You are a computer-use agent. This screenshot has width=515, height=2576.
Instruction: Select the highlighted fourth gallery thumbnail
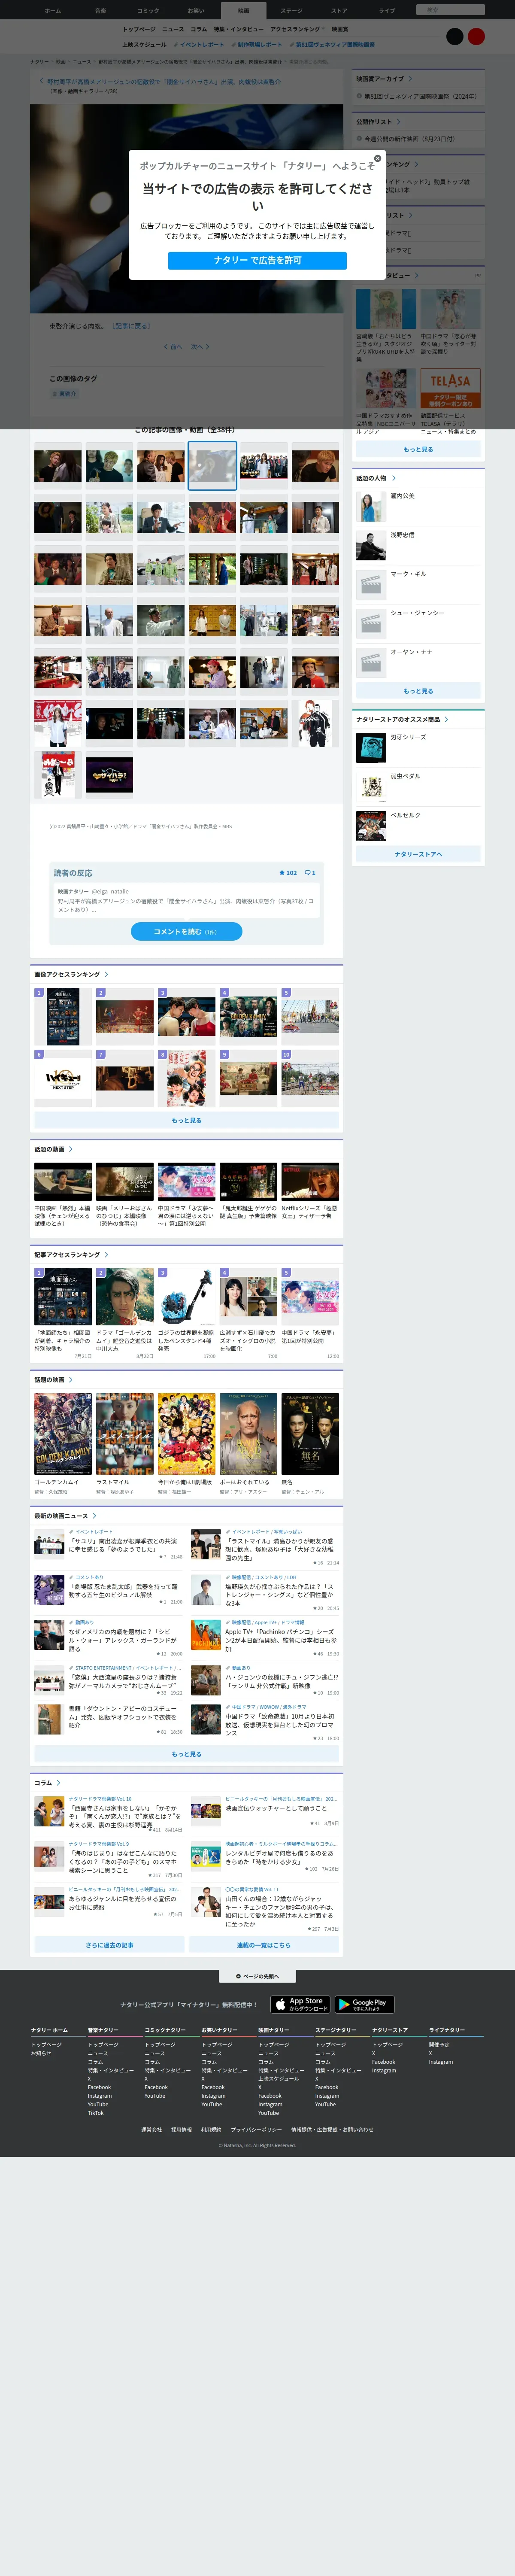(212, 466)
